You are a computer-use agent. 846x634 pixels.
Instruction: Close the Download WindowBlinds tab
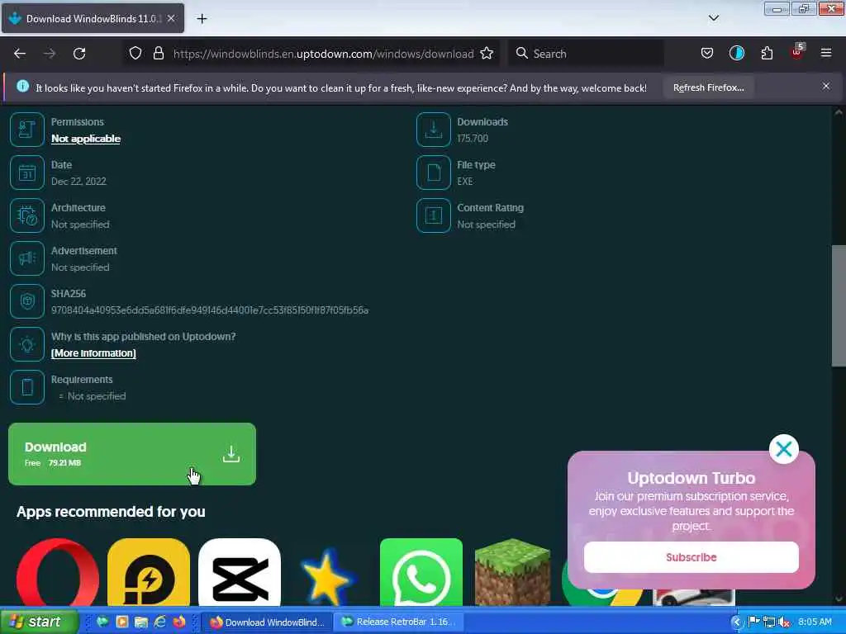click(171, 18)
